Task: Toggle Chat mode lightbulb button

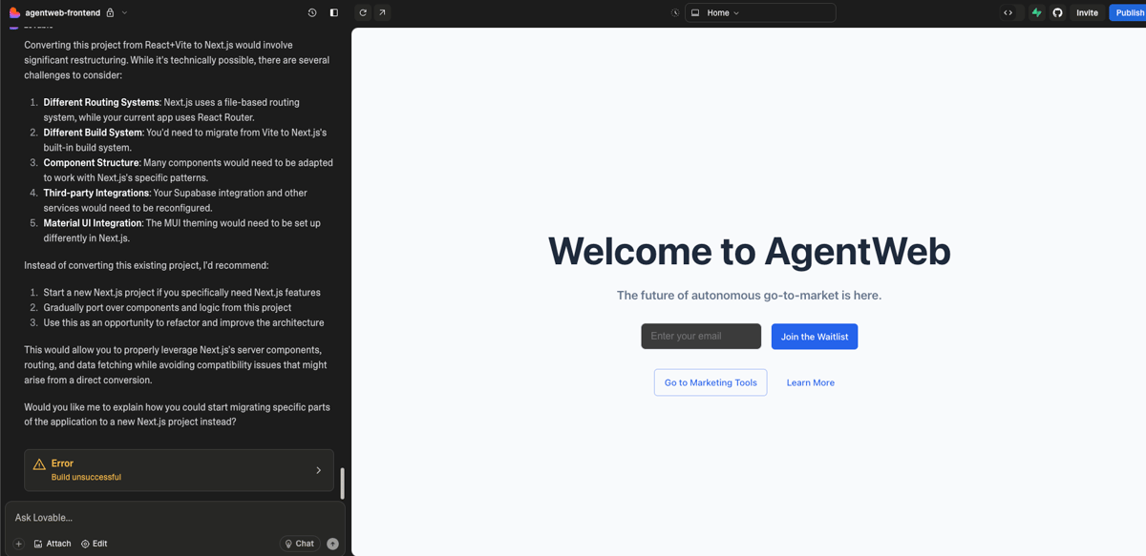Action: click(299, 544)
